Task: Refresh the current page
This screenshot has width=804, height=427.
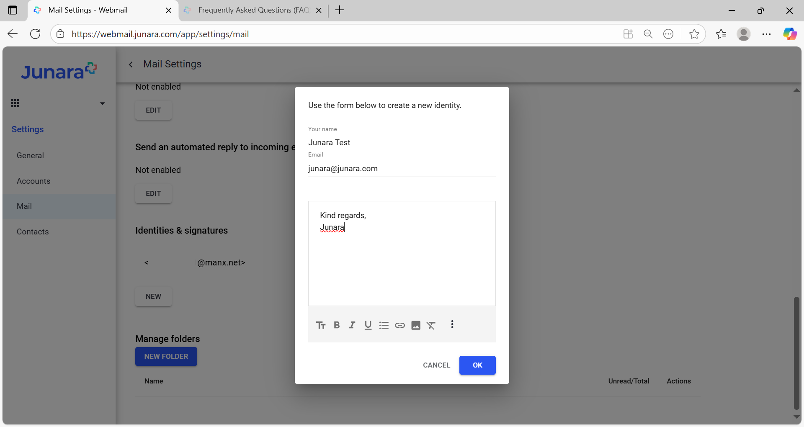Action: pyautogui.click(x=35, y=34)
